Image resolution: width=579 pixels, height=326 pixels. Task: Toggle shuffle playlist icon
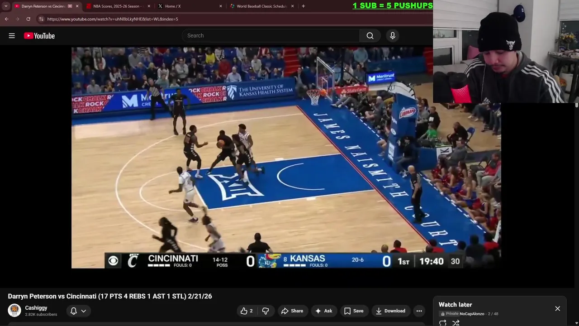tap(456, 323)
